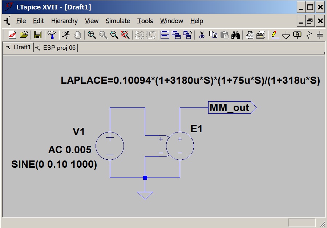Select the V1 voltage source symbol

coord(110,146)
